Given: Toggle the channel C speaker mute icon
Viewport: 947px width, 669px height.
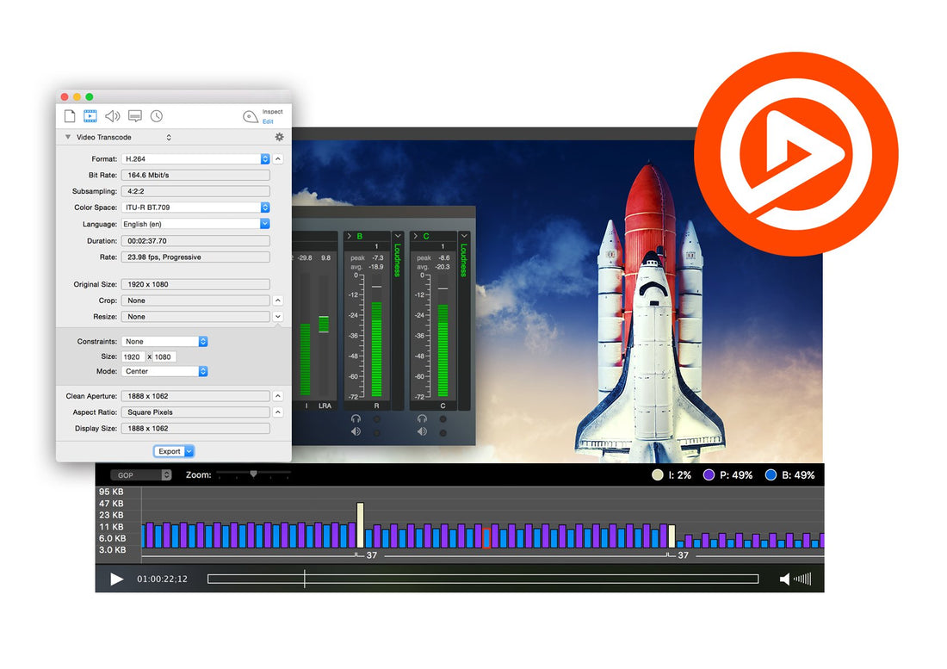Looking at the screenshot, I should click(x=422, y=432).
